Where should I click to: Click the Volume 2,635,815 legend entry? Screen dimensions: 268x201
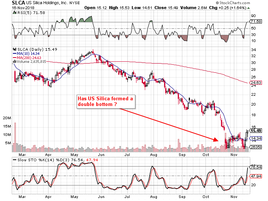click(31, 62)
